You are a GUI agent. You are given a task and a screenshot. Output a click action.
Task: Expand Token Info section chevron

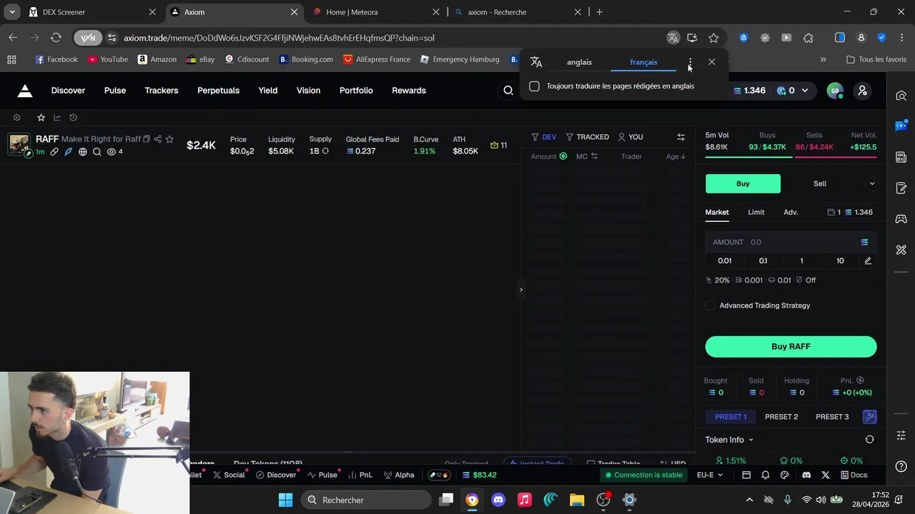coord(751,440)
